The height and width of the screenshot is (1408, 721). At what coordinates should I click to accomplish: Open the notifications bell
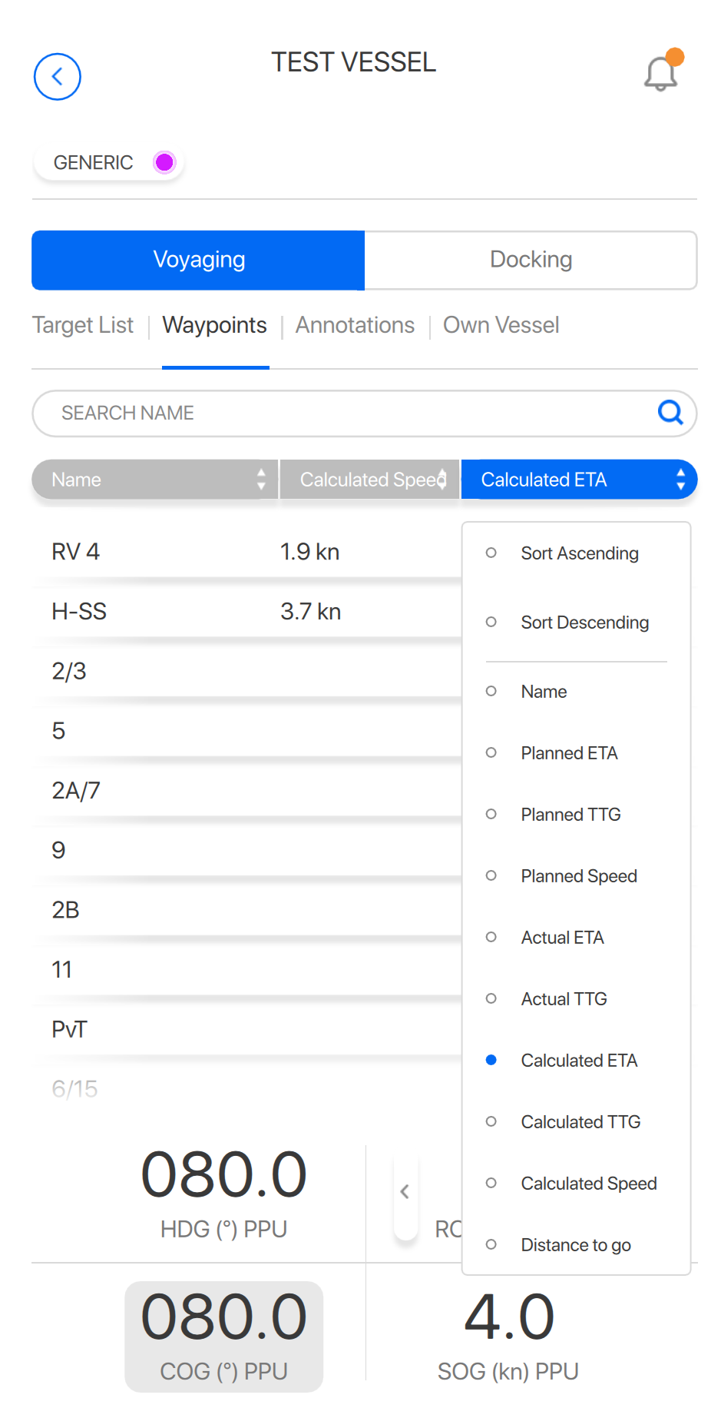pyautogui.click(x=660, y=74)
